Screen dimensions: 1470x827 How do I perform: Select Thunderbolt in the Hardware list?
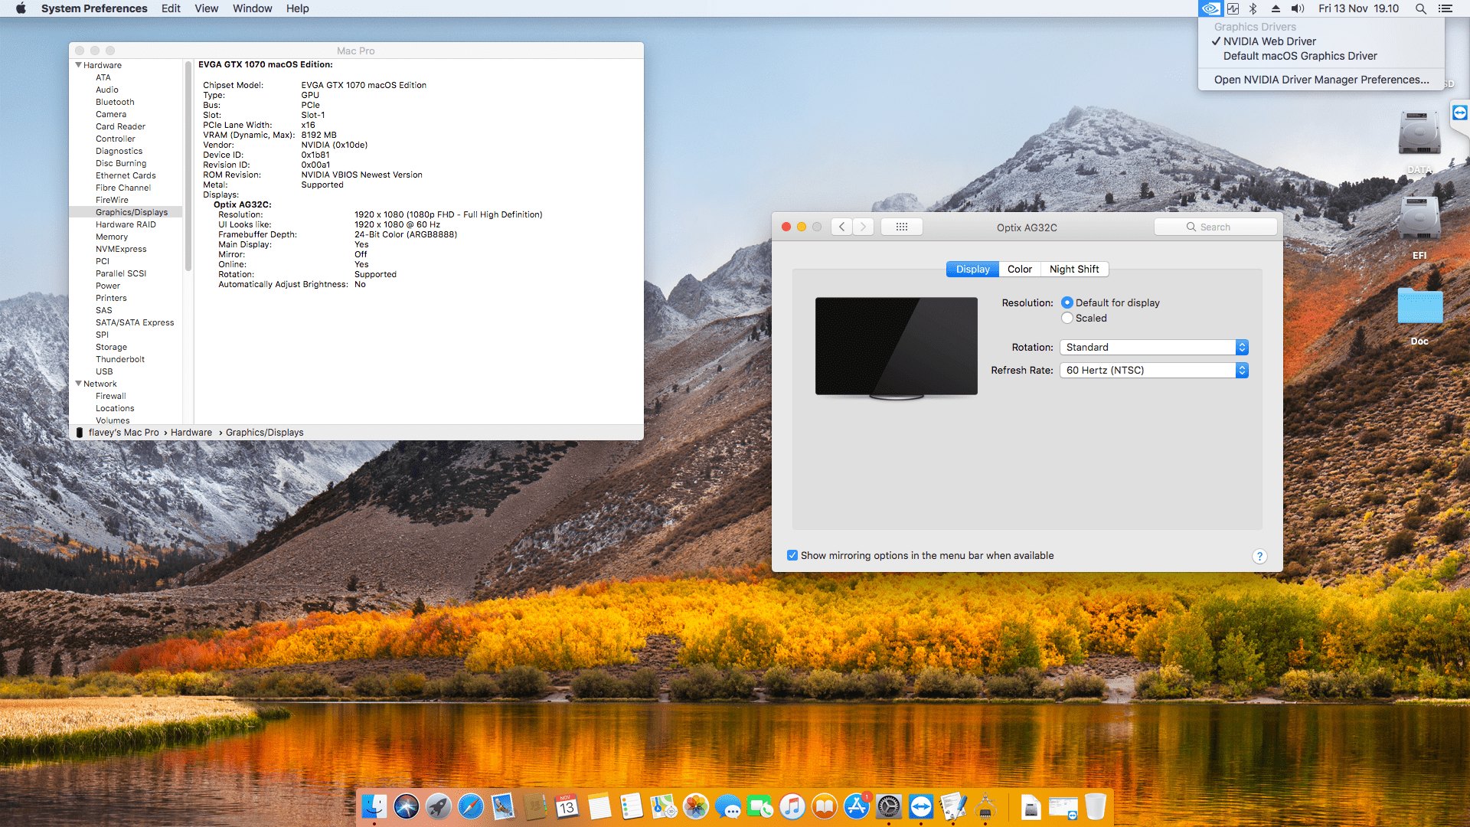(119, 359)
